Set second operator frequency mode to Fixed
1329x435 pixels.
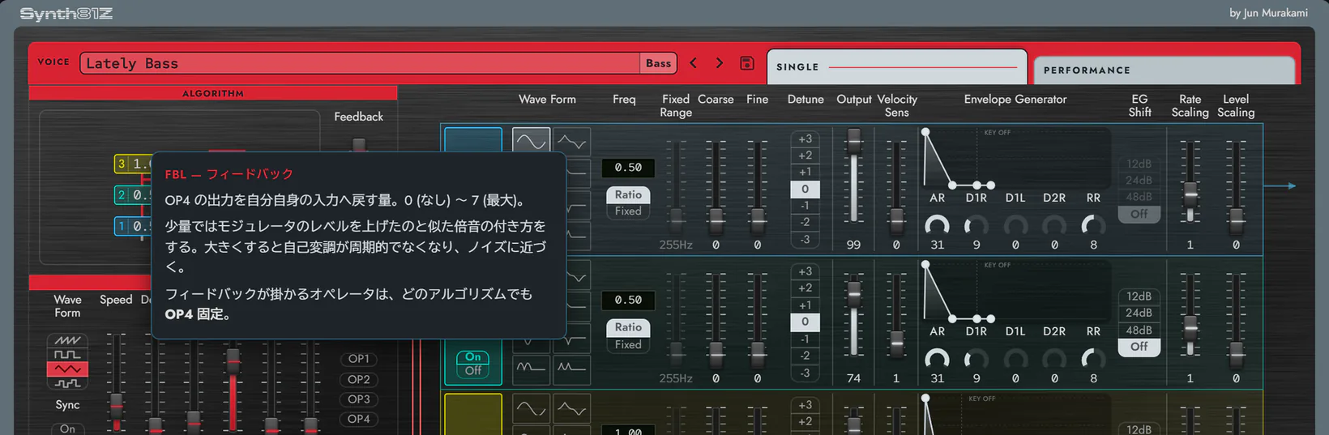pyautogui.click(x=628, y=344)
